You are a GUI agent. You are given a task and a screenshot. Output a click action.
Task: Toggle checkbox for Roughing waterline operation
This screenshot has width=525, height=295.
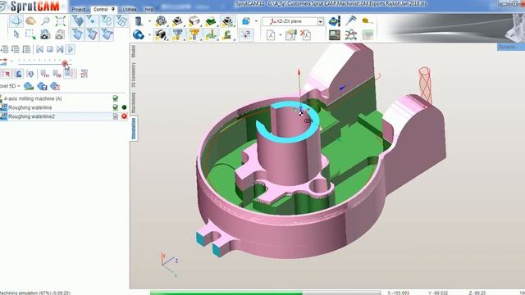coord(115,107)
